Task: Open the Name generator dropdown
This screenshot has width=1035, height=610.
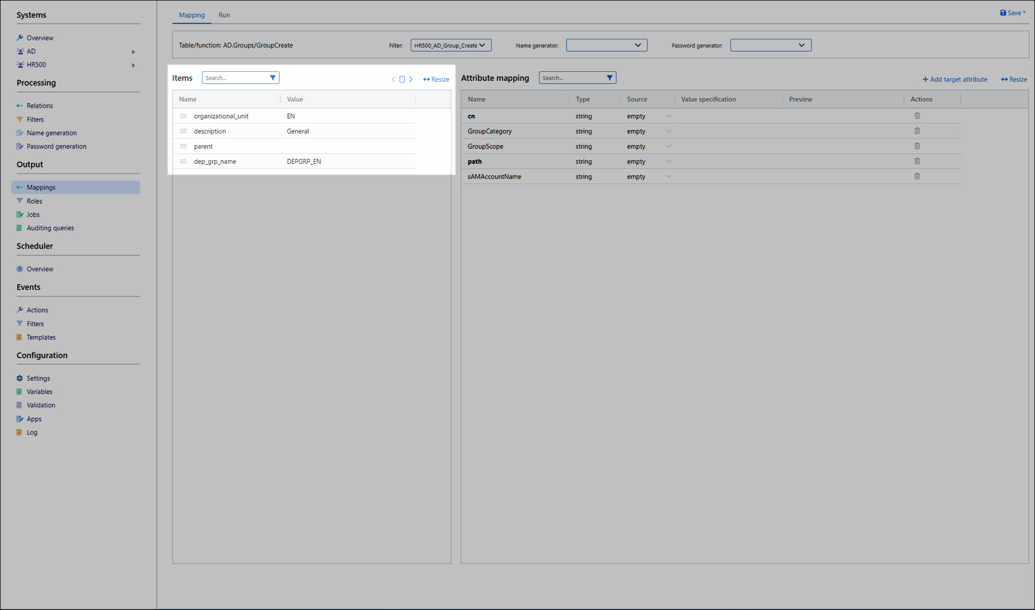Action: coord(606,45)
